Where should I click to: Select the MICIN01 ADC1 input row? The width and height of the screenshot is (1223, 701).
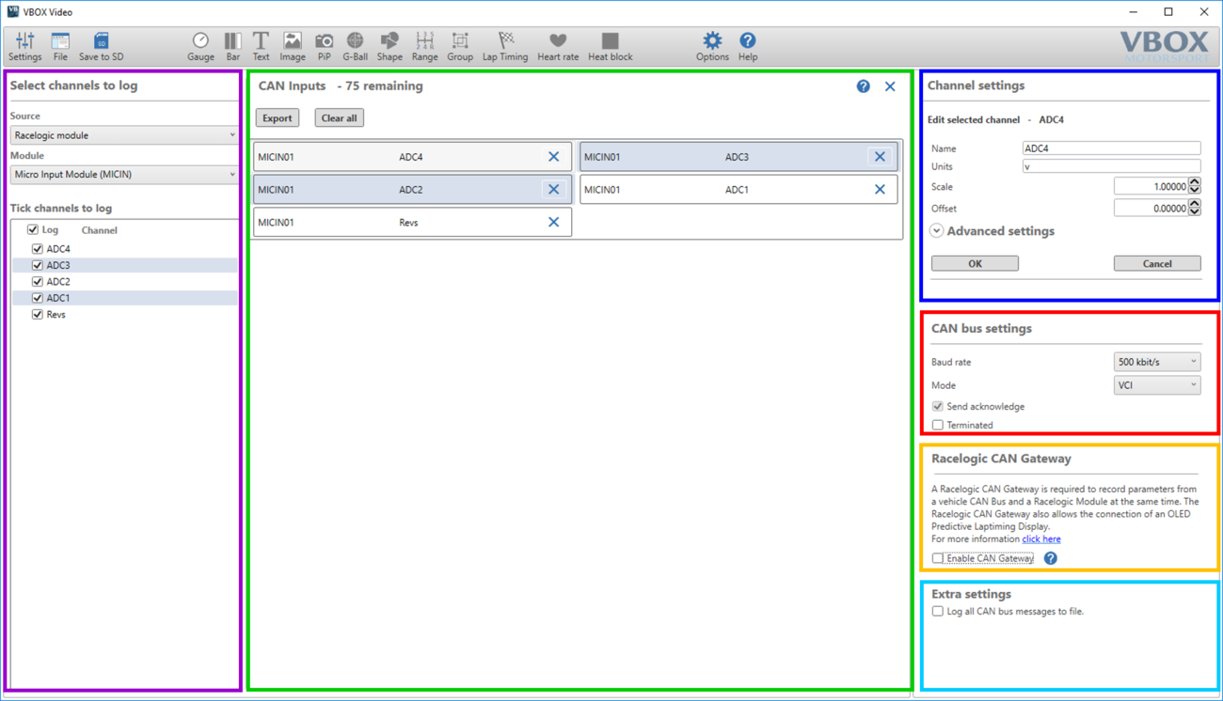pos(739,190)
